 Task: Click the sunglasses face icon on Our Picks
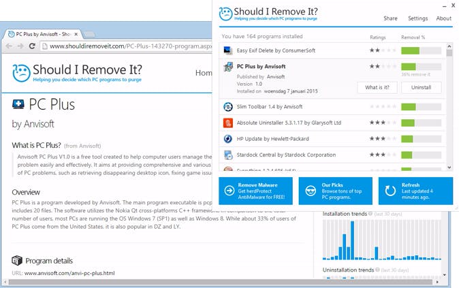[311, 191]
